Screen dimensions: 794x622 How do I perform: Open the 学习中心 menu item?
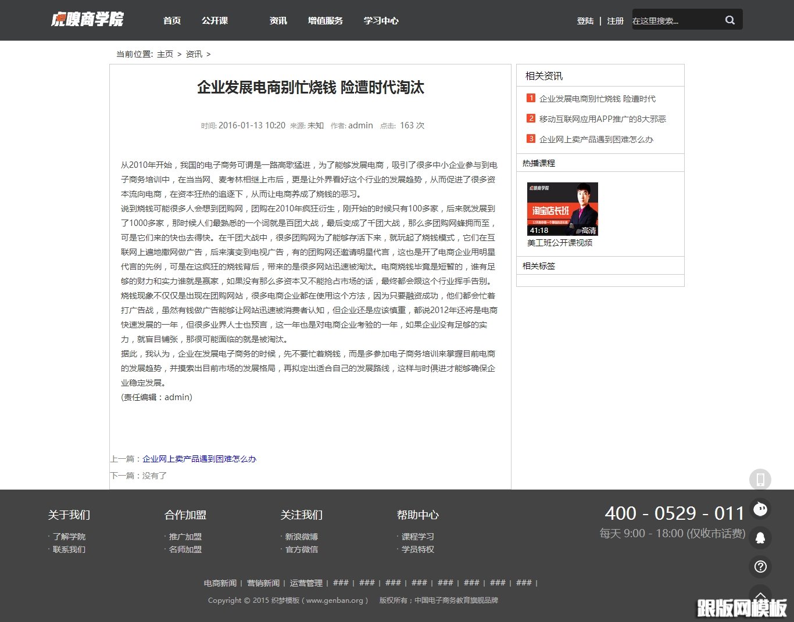coord(381,20)
